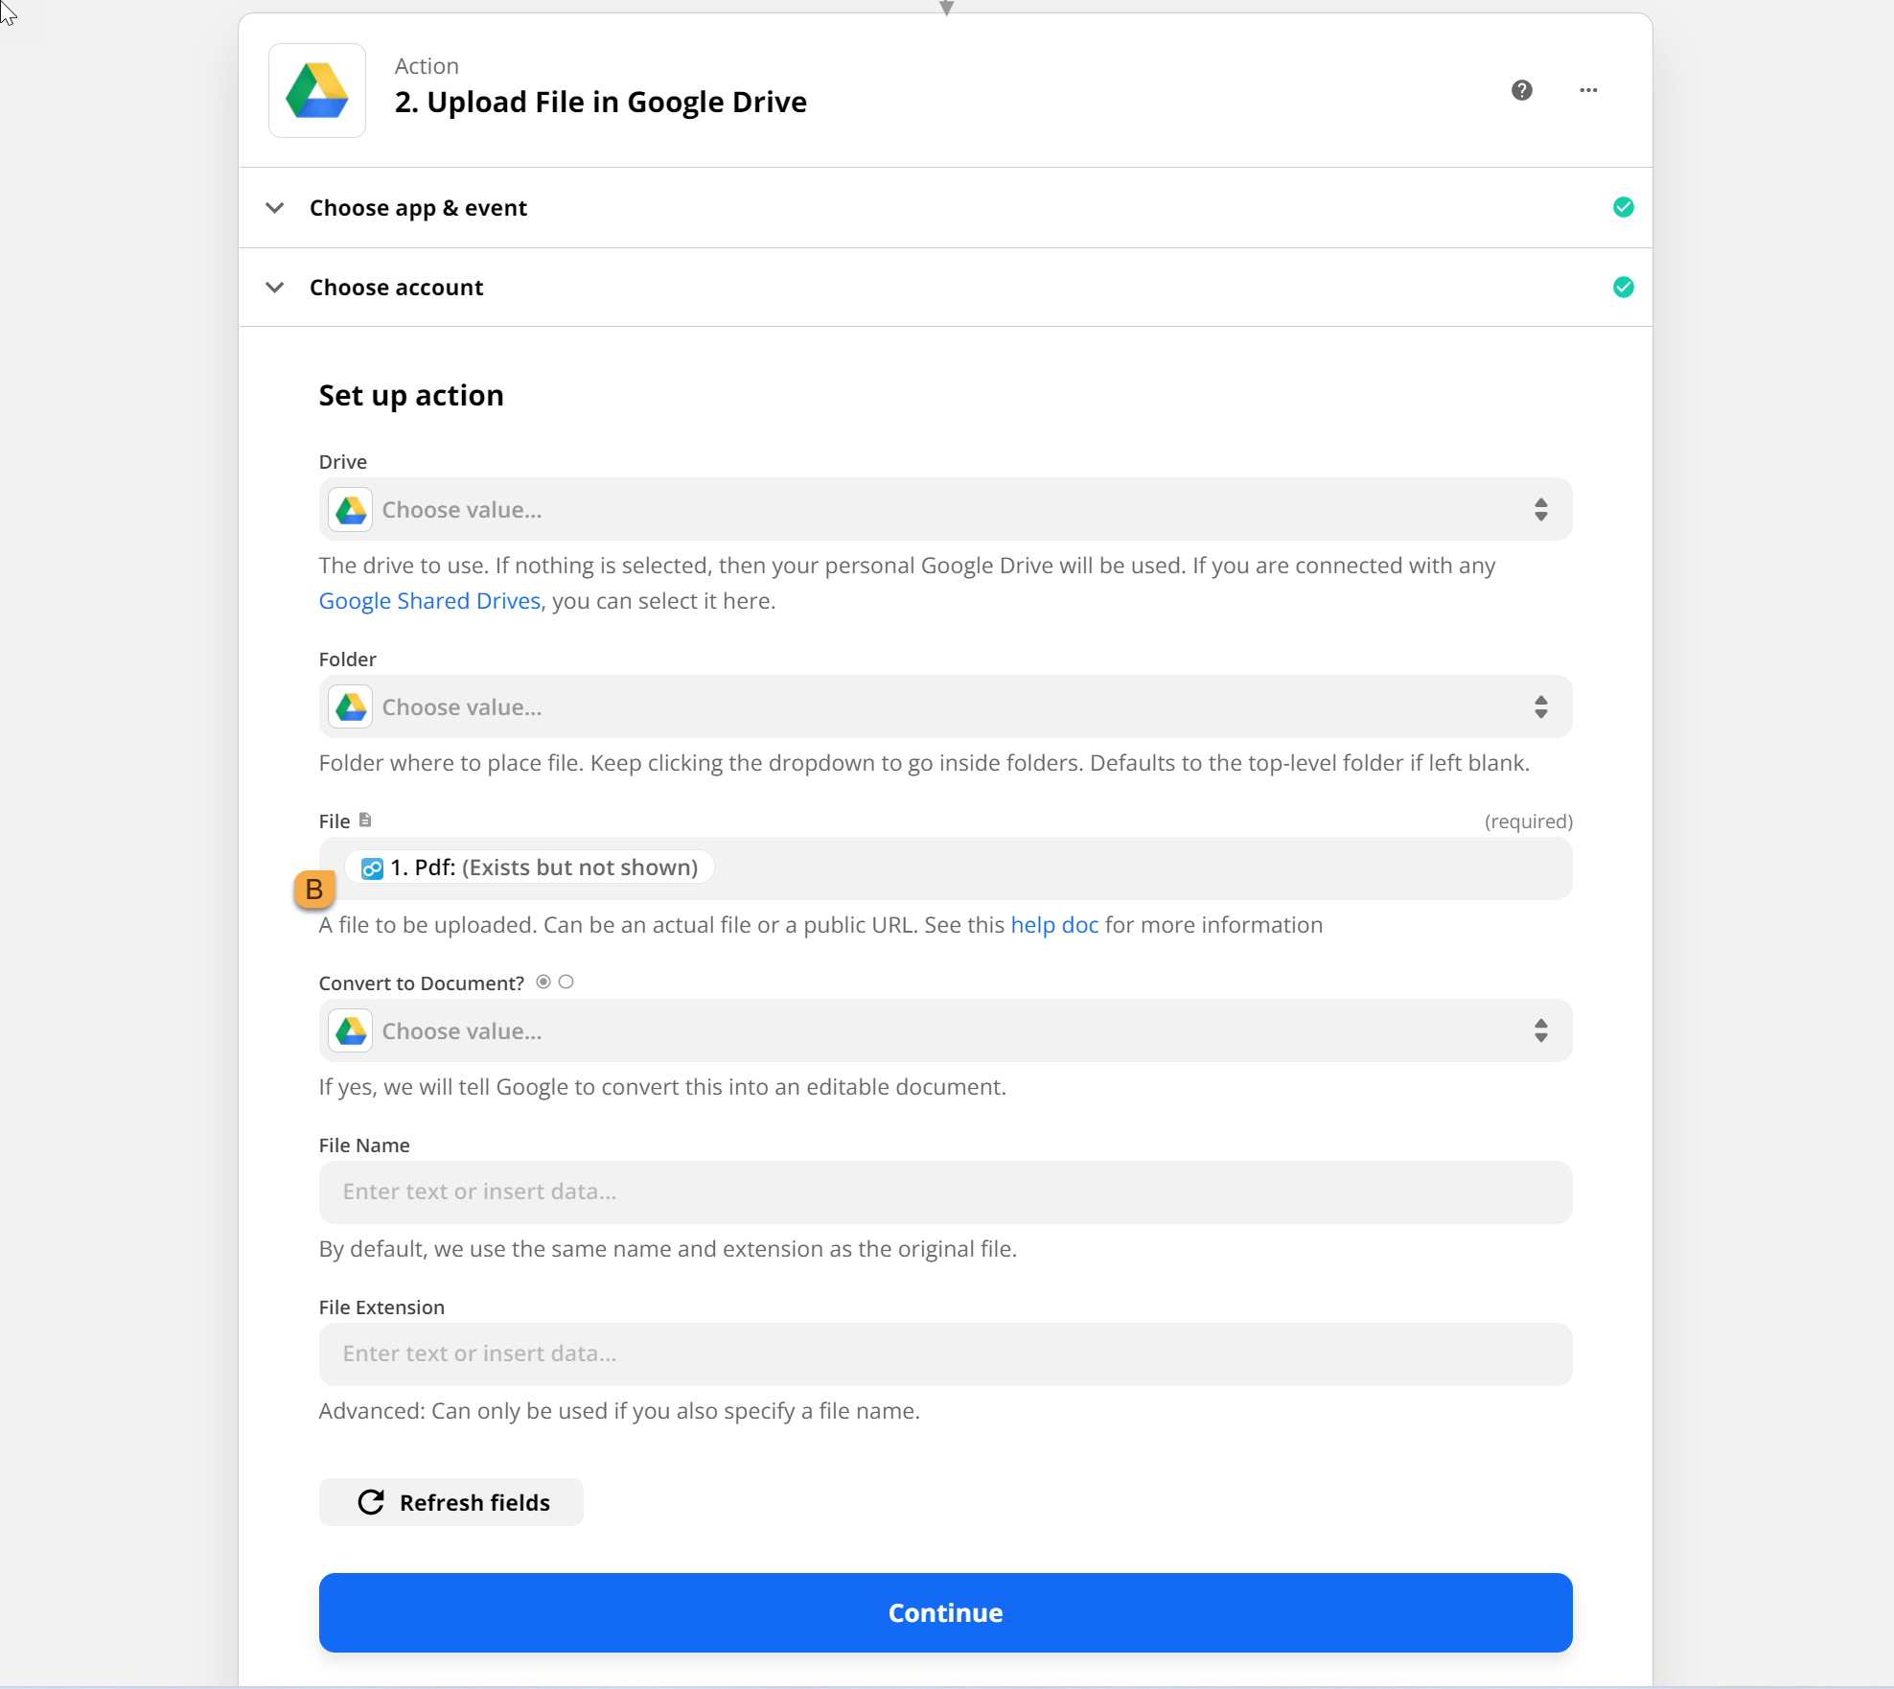Click the file icon next to File label
Viewport: 1894px width, 1689px height.
365,821
